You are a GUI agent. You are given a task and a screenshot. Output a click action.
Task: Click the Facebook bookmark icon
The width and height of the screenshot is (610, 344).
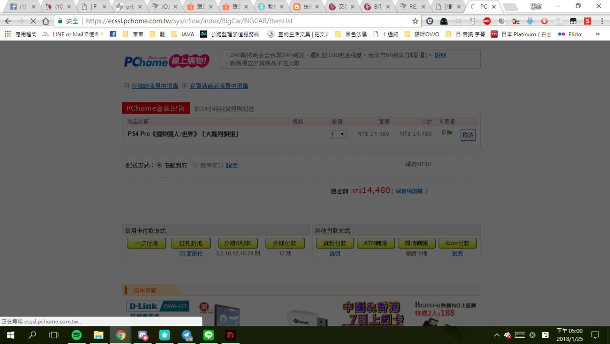pos(113,34)
